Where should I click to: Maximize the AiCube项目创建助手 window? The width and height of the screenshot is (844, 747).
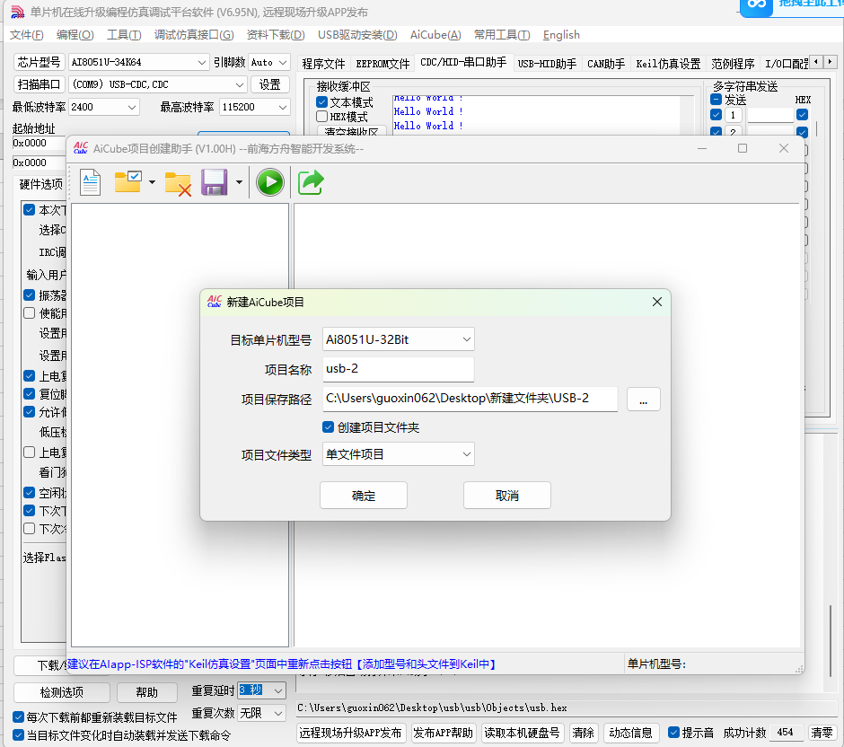click(743, 148)
